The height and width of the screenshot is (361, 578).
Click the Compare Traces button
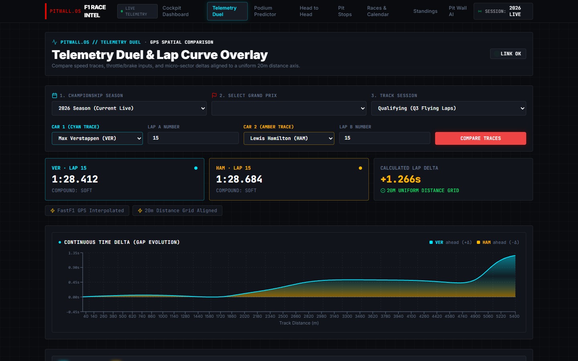tap(480, 138)
